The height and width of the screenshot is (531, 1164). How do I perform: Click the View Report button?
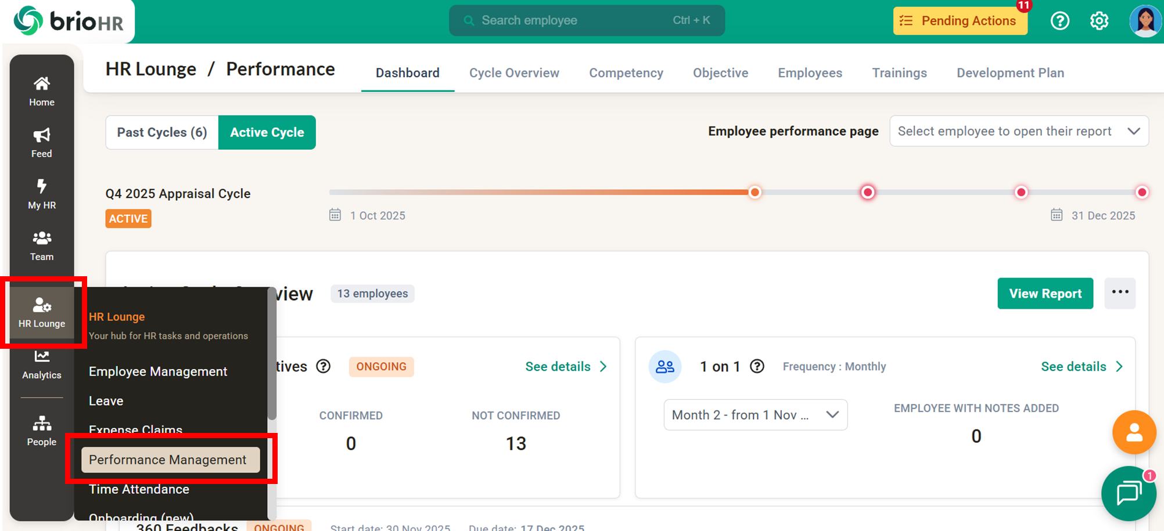[1045, 294]
